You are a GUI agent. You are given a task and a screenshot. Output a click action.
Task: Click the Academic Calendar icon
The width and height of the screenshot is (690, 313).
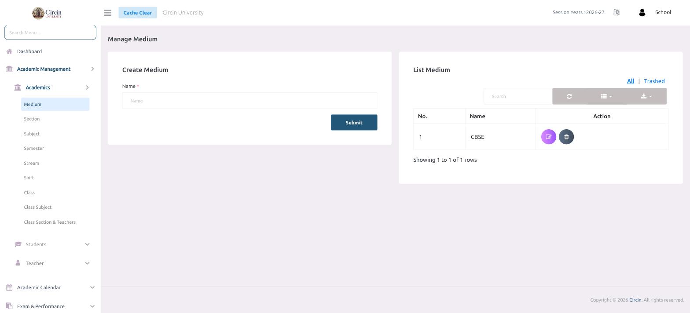9,288
